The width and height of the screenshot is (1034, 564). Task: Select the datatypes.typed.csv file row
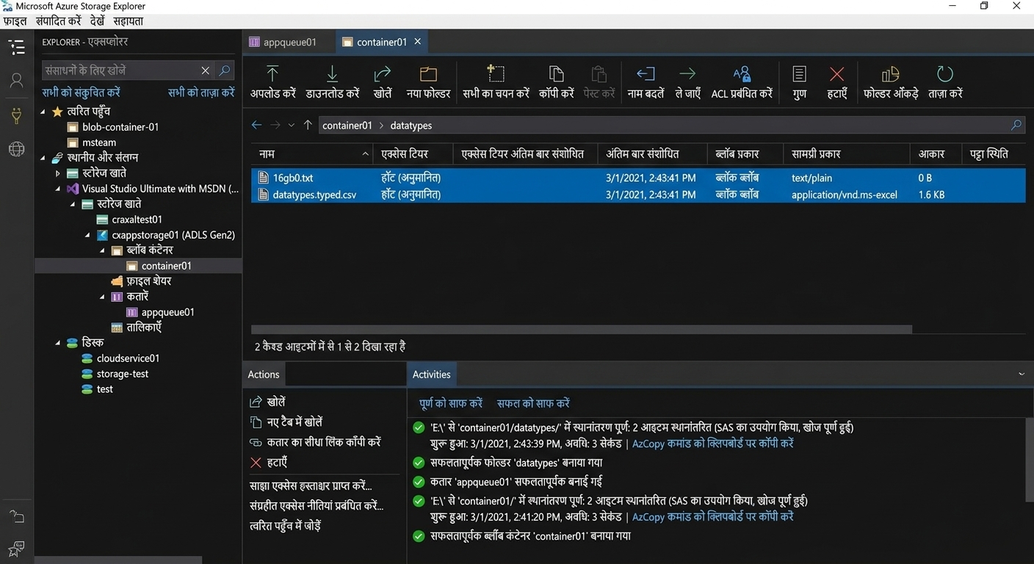pos(637,195)
